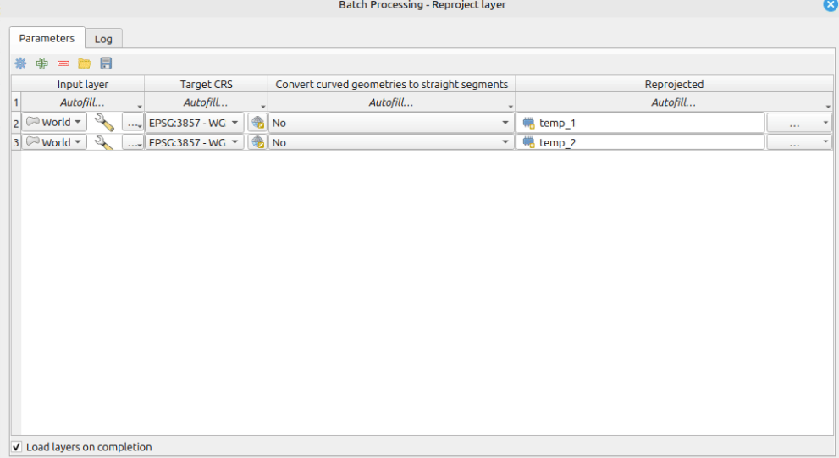The height and width of the screenshot is (458, 839).
Task: Click the advanced options gear icon in toolbar
Action: (20, 63)
